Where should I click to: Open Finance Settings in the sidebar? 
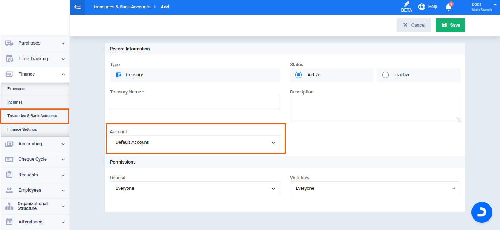coord(22,129)
